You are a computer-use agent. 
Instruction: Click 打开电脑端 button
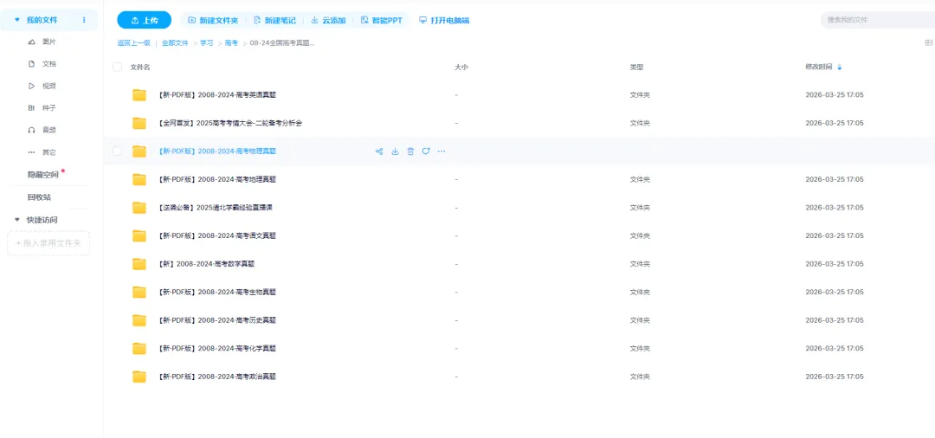(x=444, y=20)
